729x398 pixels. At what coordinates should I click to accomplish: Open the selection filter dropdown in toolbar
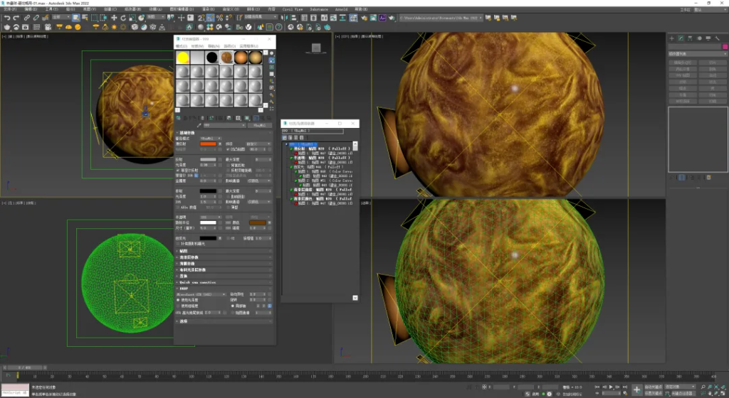click(61, 18)
